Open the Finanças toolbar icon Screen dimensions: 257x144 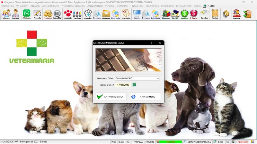[x=166, y=14]
